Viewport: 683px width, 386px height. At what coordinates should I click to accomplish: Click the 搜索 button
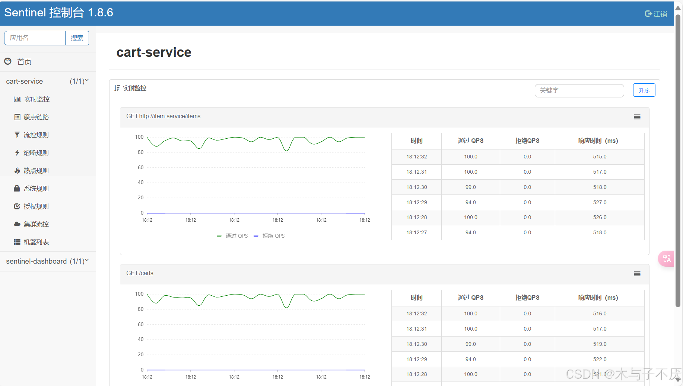pos(77,38)
